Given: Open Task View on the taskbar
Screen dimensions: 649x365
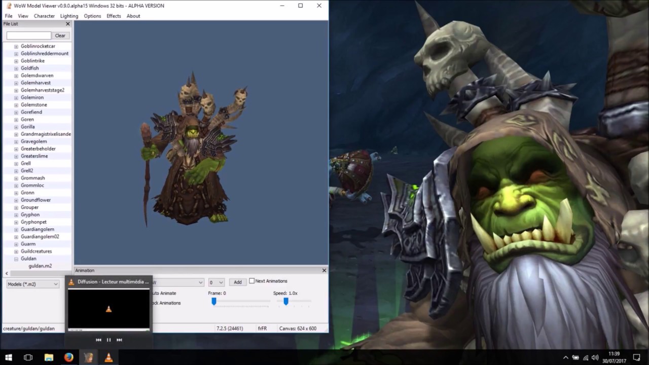Looking at the screenshot, I should [x=28, y=357].
